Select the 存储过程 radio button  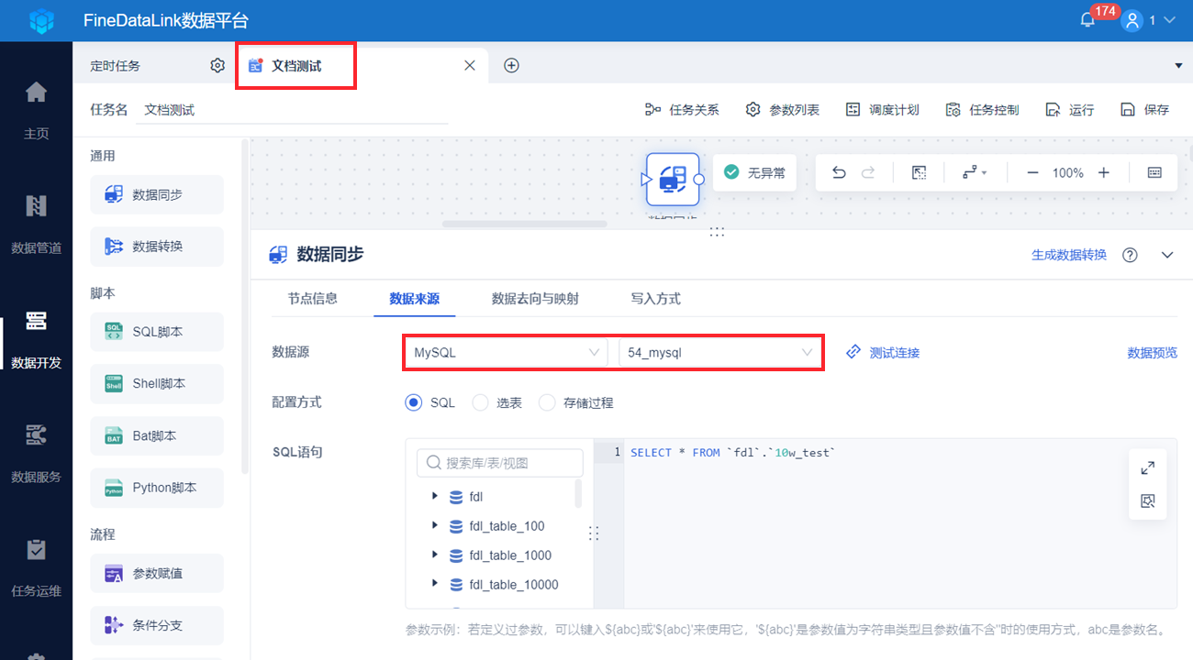pos(547,402)
